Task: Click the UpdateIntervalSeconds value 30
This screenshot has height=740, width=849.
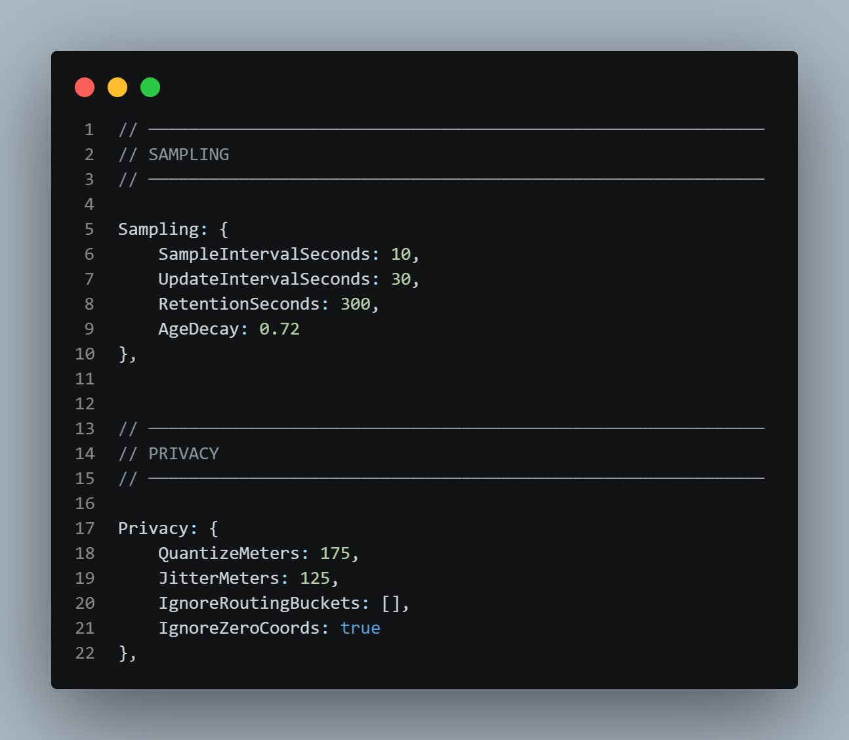Action: tap(401, 279)
